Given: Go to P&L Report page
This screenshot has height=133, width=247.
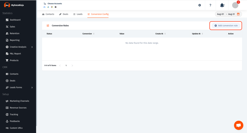Looking at the screenshot, I should (x=15, y=54).
